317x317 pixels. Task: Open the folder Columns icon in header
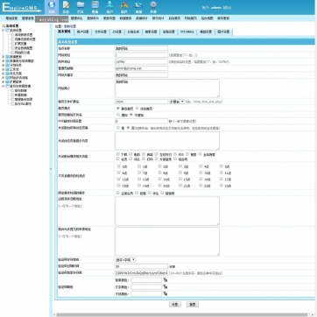[x=81, y=7]
